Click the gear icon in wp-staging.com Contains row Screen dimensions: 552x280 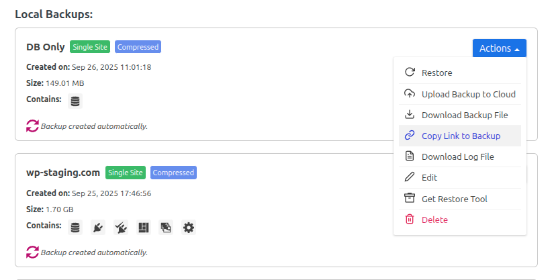coord(189,228)
